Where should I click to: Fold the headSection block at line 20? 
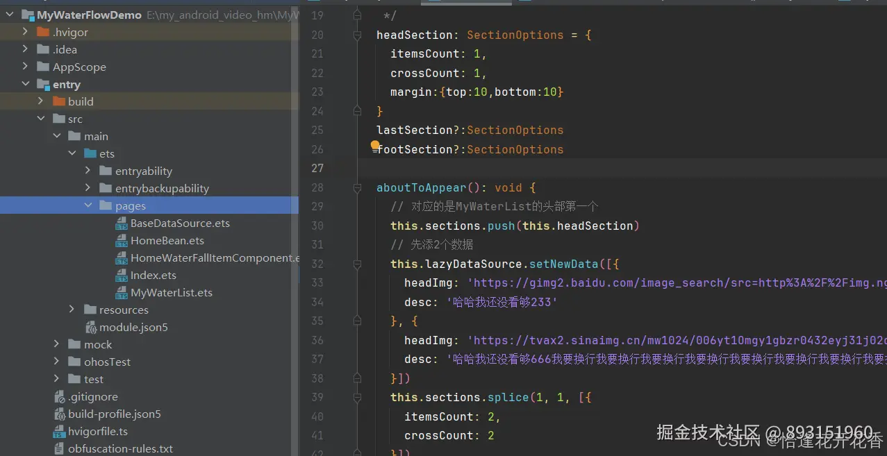pos(358,35)
